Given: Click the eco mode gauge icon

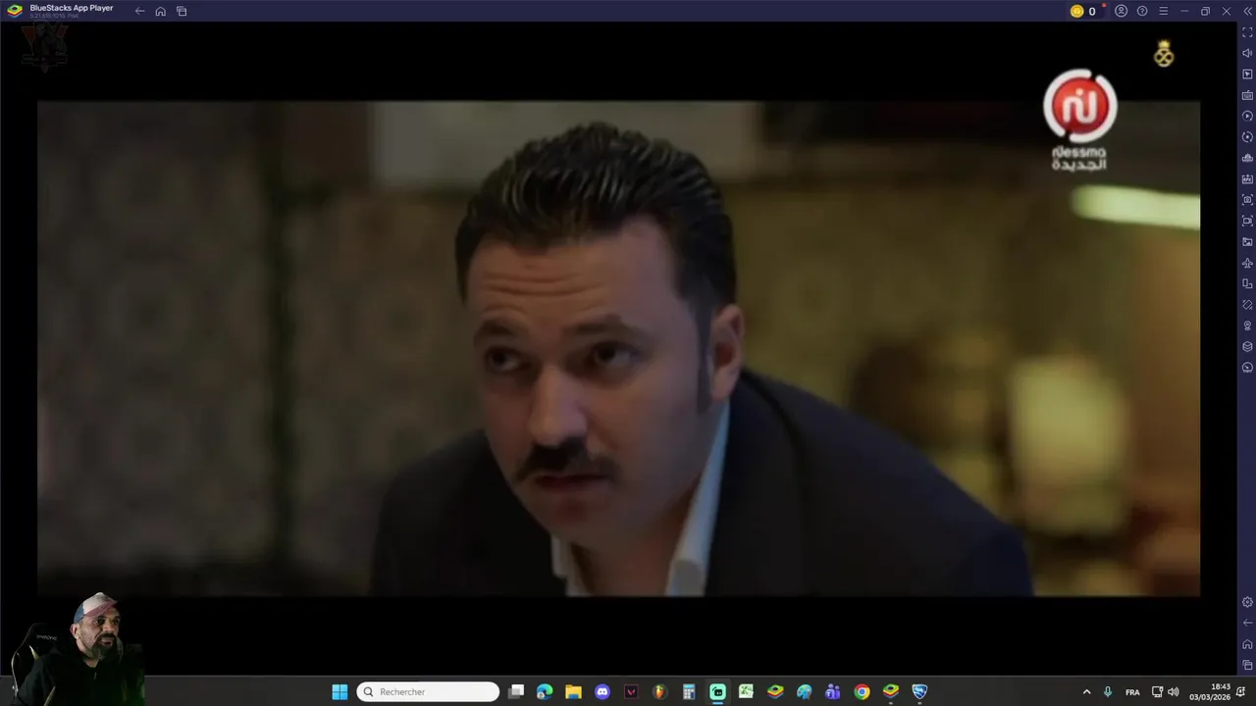Looking at the screenshot, I should (1247, 368).
